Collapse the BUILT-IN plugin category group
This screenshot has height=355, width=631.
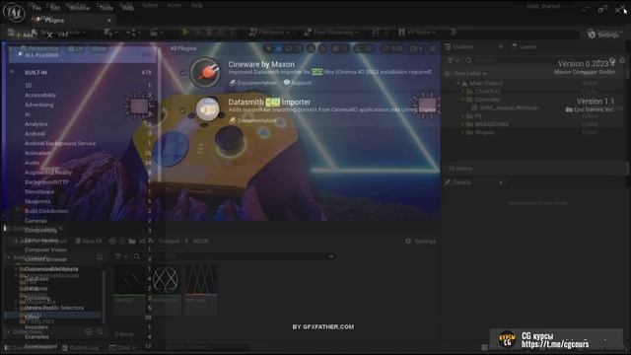click(x=12, y=72)
